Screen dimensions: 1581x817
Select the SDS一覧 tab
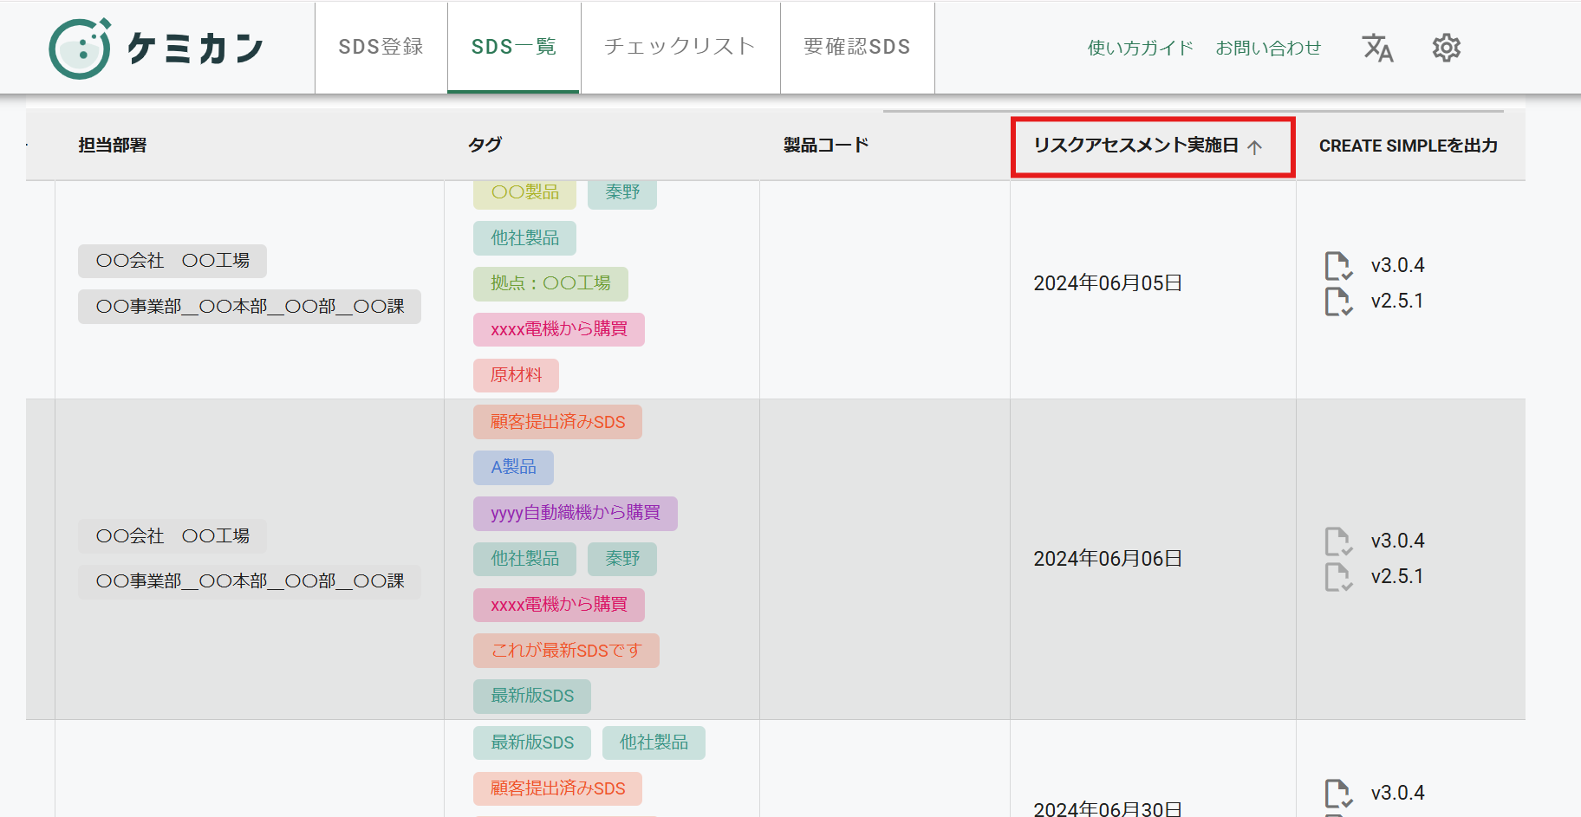pos(514,47)
